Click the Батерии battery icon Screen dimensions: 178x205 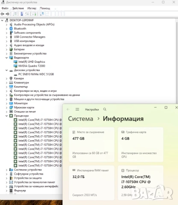pyautogui.click(x=11, y=50)
